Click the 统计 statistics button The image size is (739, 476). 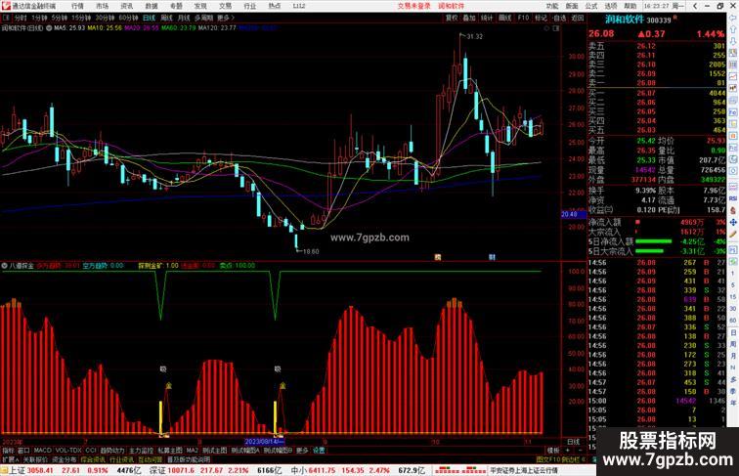tap(487, 18)
